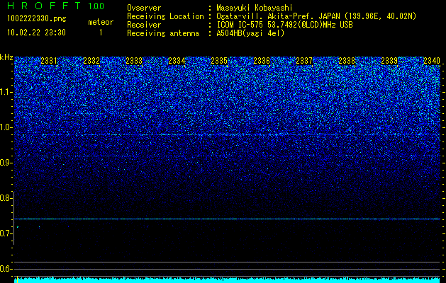This screenshot has height=283, width=446.
Task: Click the date stamp 10.02.22 23:30
Action: pyautogui.click(x=36, y=33)
